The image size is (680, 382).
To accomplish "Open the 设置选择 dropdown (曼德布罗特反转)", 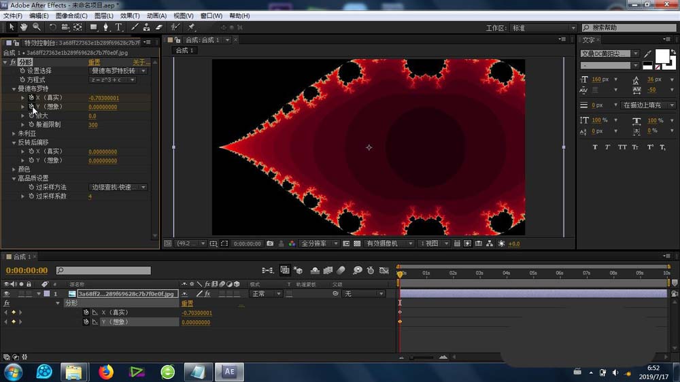I will coord(118,71).
